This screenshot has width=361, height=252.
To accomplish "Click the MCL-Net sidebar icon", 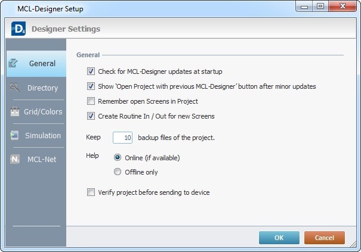I will [15, 160].
